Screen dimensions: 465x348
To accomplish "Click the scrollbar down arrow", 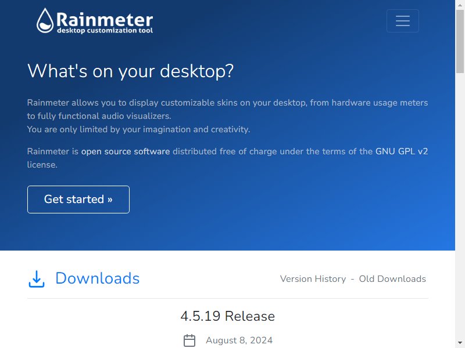I will 460,343.
